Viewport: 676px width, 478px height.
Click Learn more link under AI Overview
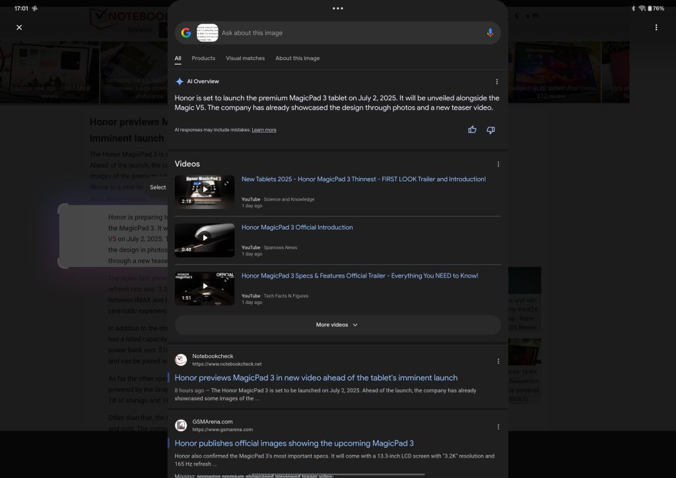point(264,130)
